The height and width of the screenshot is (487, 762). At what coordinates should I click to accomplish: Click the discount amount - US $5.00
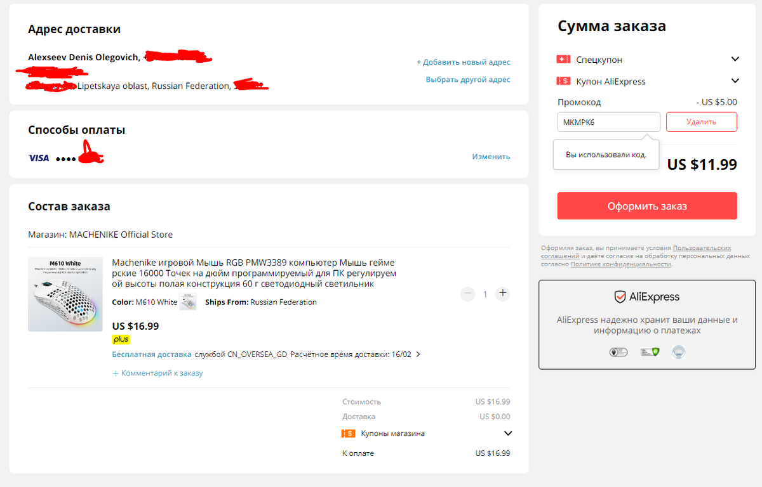pos(716,102)
